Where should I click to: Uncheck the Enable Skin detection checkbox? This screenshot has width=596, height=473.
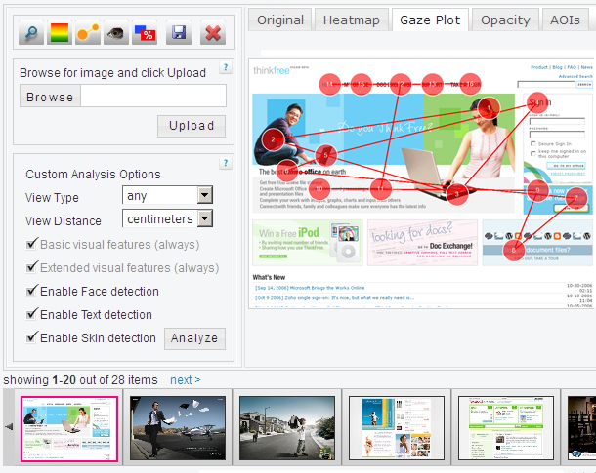[x=32, y=337]
